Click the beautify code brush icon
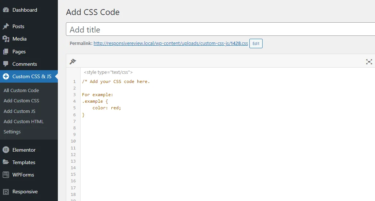 point(73,62)
